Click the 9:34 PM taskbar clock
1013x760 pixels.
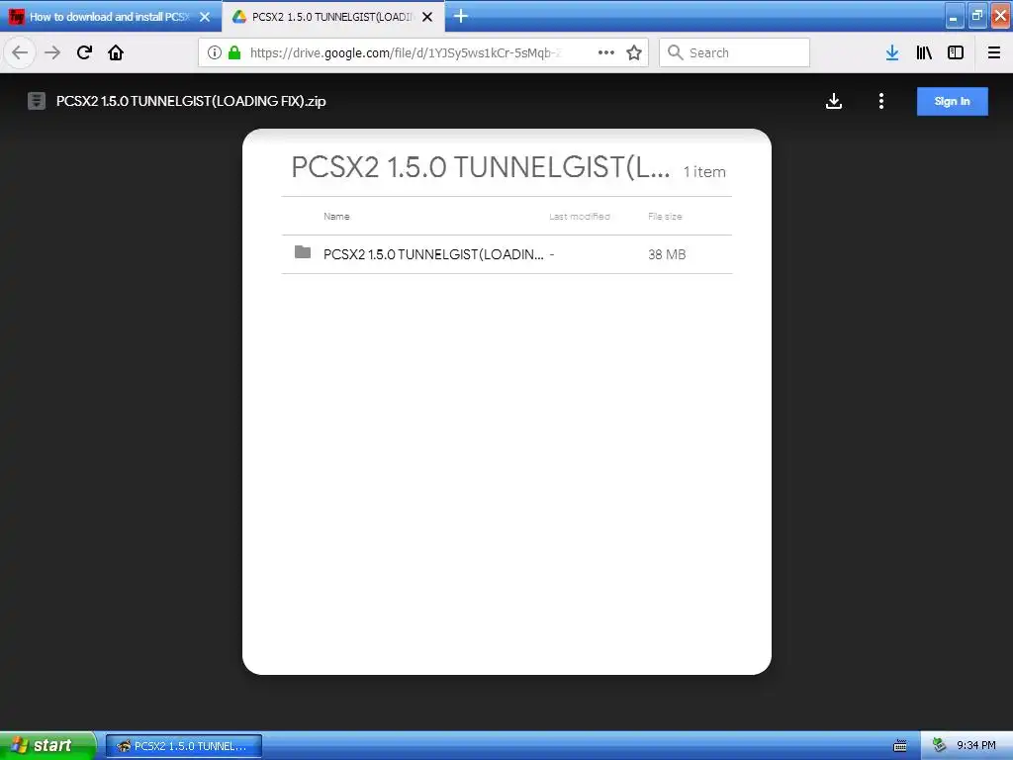click(976, 746)
